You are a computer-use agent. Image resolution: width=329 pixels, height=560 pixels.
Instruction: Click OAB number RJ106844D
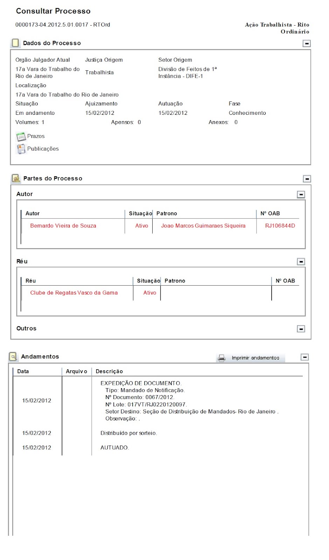[x=280, y=226]
